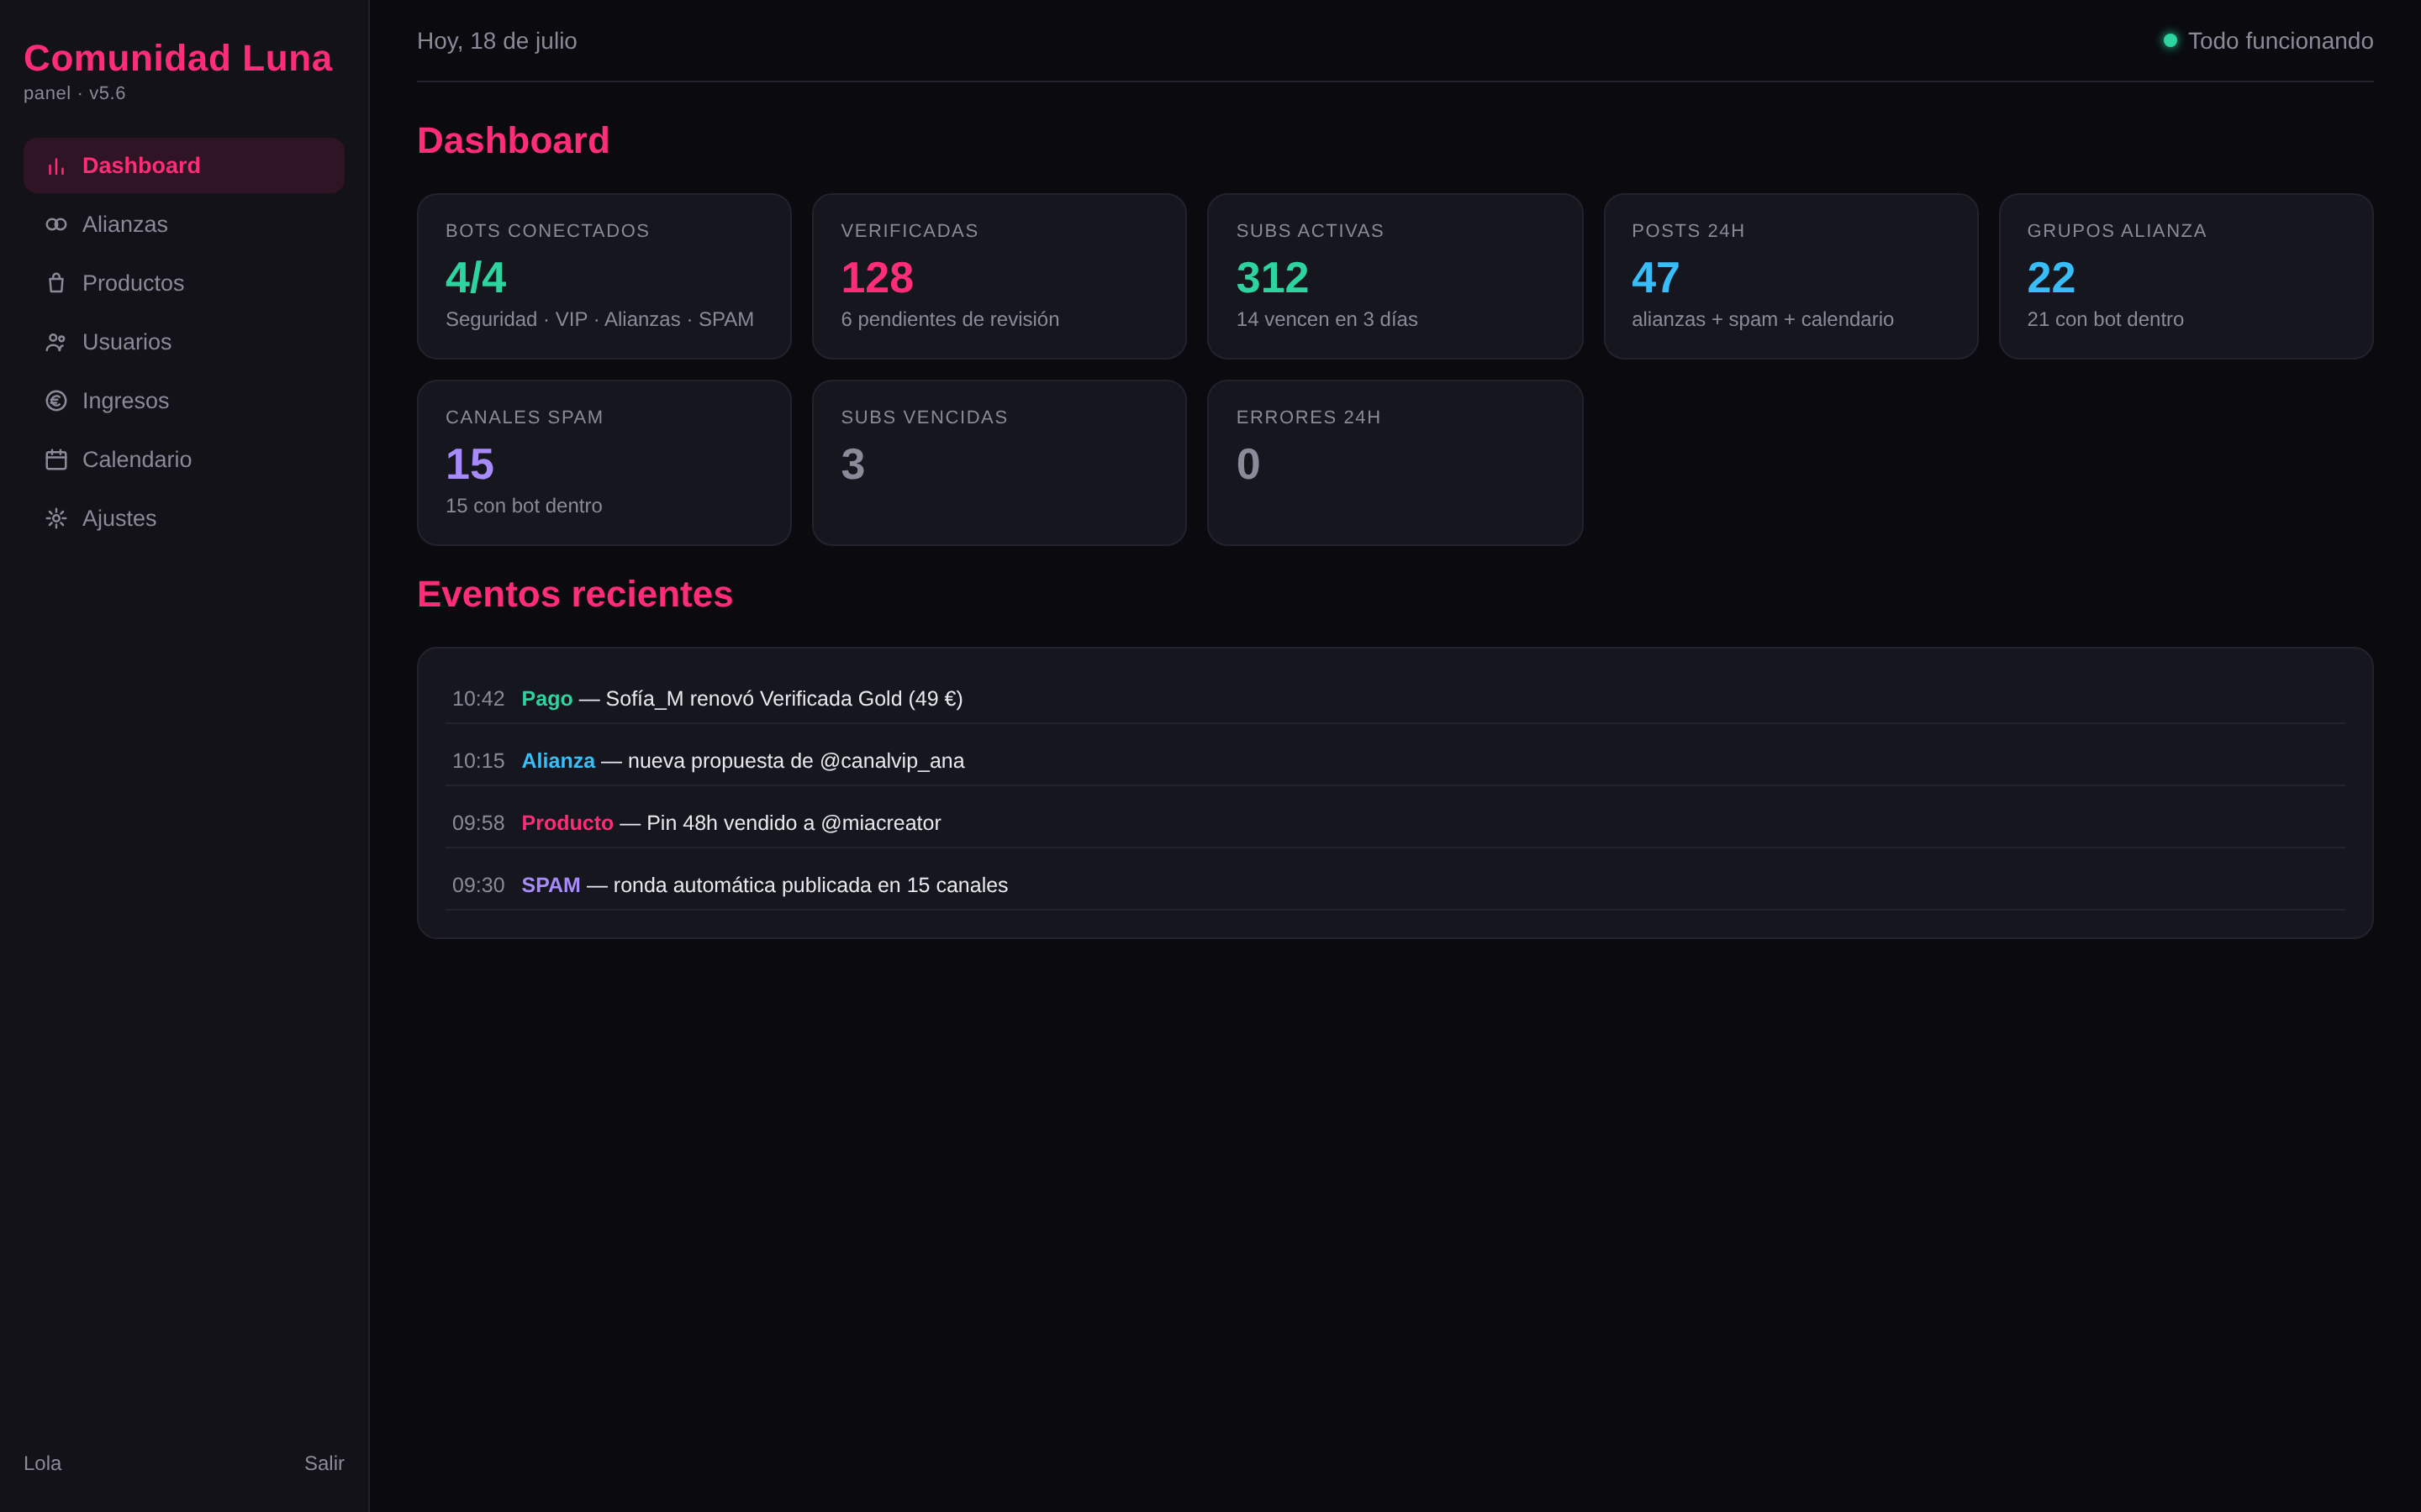Viewport: 2421px width, 1512px height.
Task: Click the "Todo funcionando" status text
Action: 2280,41
